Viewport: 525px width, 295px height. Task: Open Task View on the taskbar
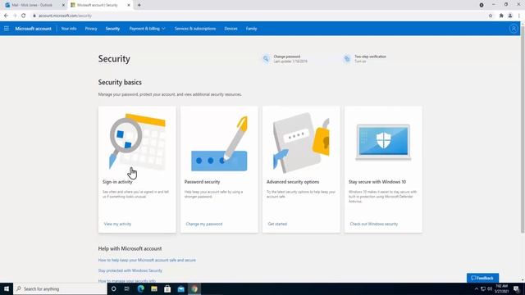point(127,288)
